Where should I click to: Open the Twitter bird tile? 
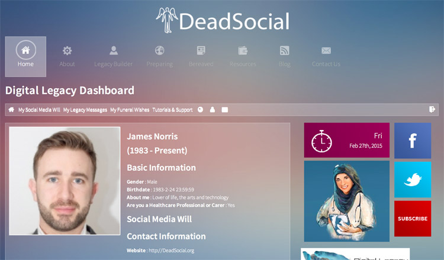coord(413,180)
